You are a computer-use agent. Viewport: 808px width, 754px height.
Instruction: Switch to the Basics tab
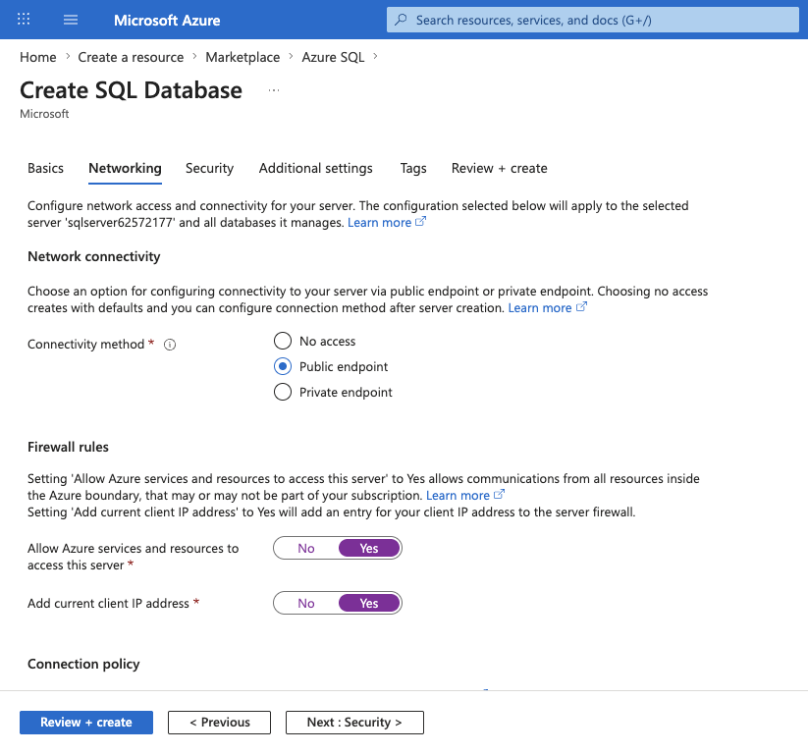pyautogui.click(x=45, y=169)
